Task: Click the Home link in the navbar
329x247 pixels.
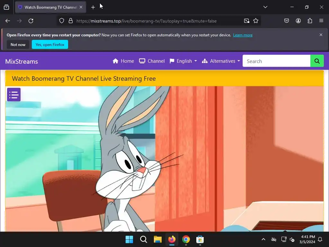Action: pyautogui.click(x=123, y=61)
